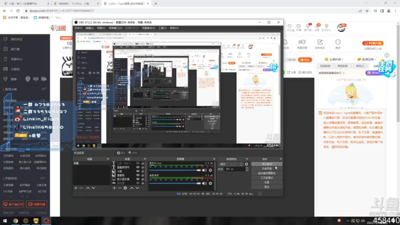Move the source down with the sources down arrow
400x225 pixels.
click(x=137, y=188)
